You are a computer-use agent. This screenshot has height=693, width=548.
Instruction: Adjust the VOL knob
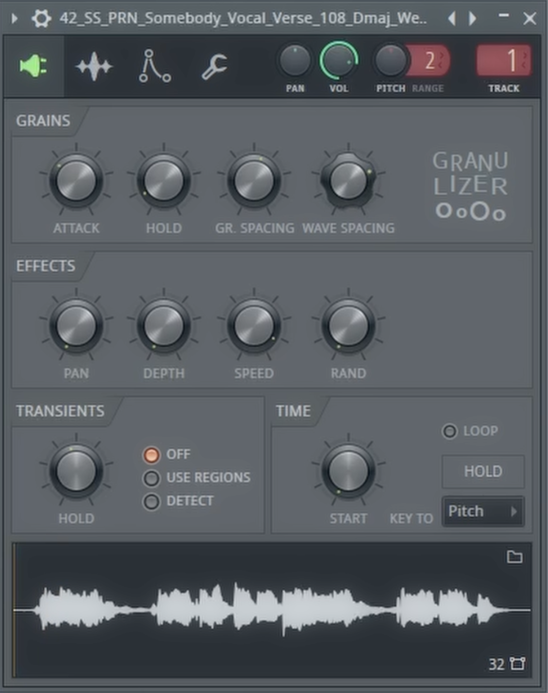click(x=339, y=63)
